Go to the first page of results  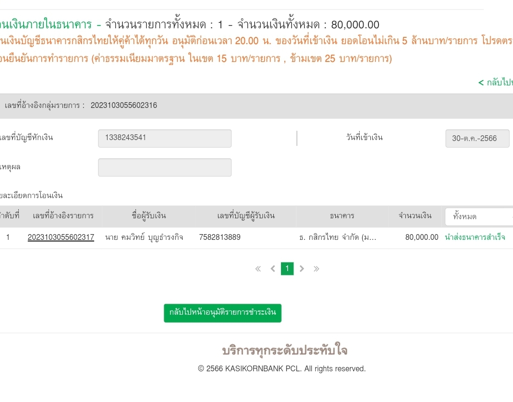pyautogui.click(x=258, y=269)
